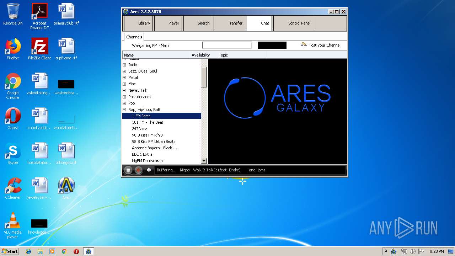Expand the Pop category

124,103
